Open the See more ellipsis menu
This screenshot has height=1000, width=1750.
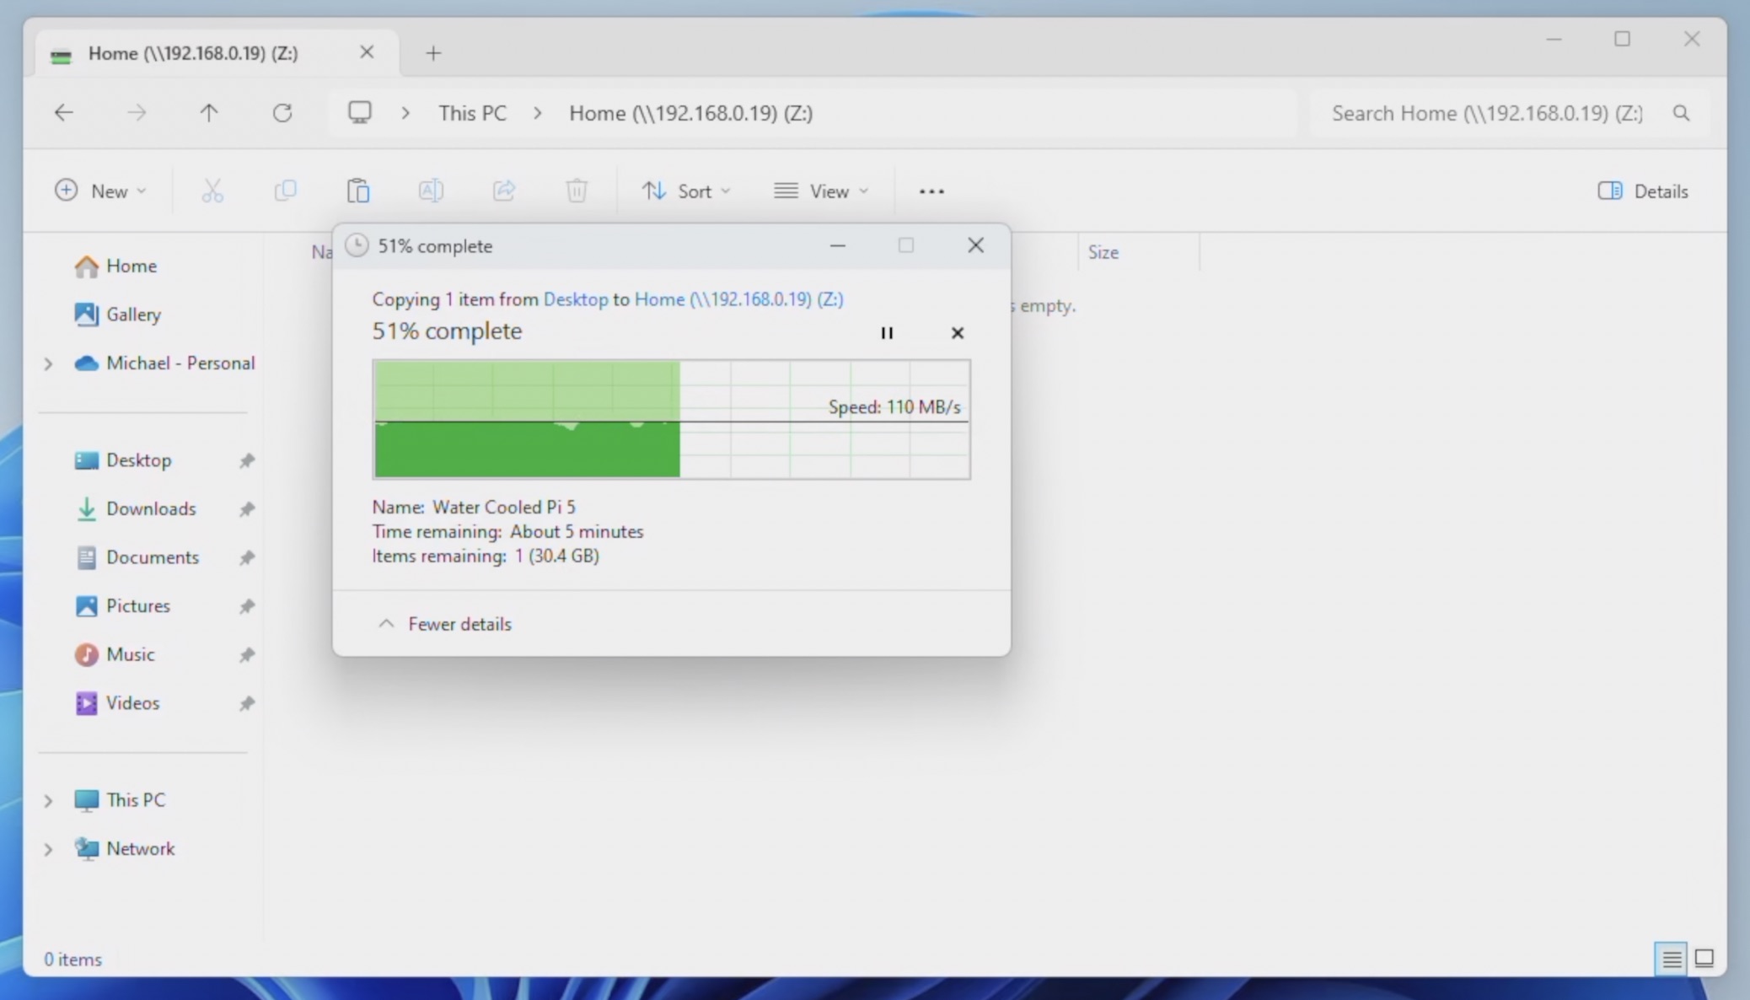(x=931, y=191)
